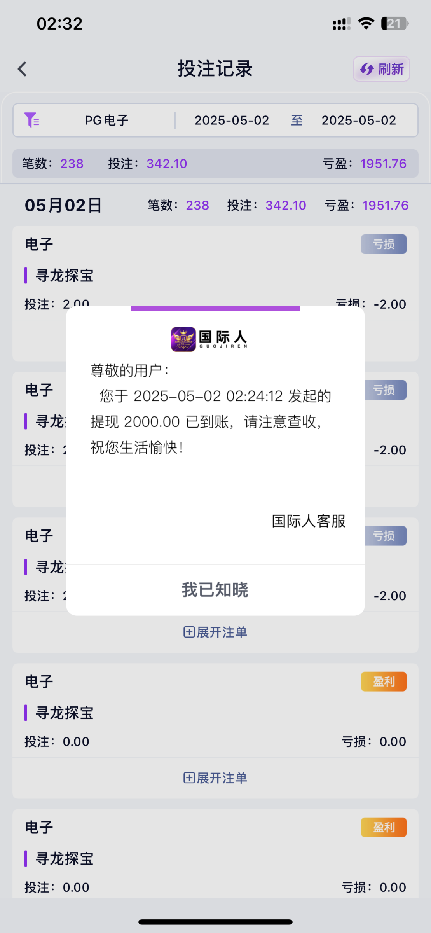The height and width of the screenshot is (933, 431).
Task: Tap the last 盈利 badge at bottom
Action: (383, 827)
